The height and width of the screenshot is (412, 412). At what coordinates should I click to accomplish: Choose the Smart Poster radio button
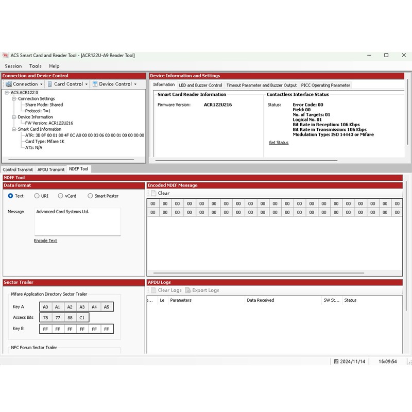(x=91, y=196)
